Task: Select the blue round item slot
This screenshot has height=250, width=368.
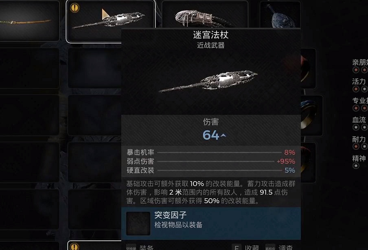Action: click(280, 15)
